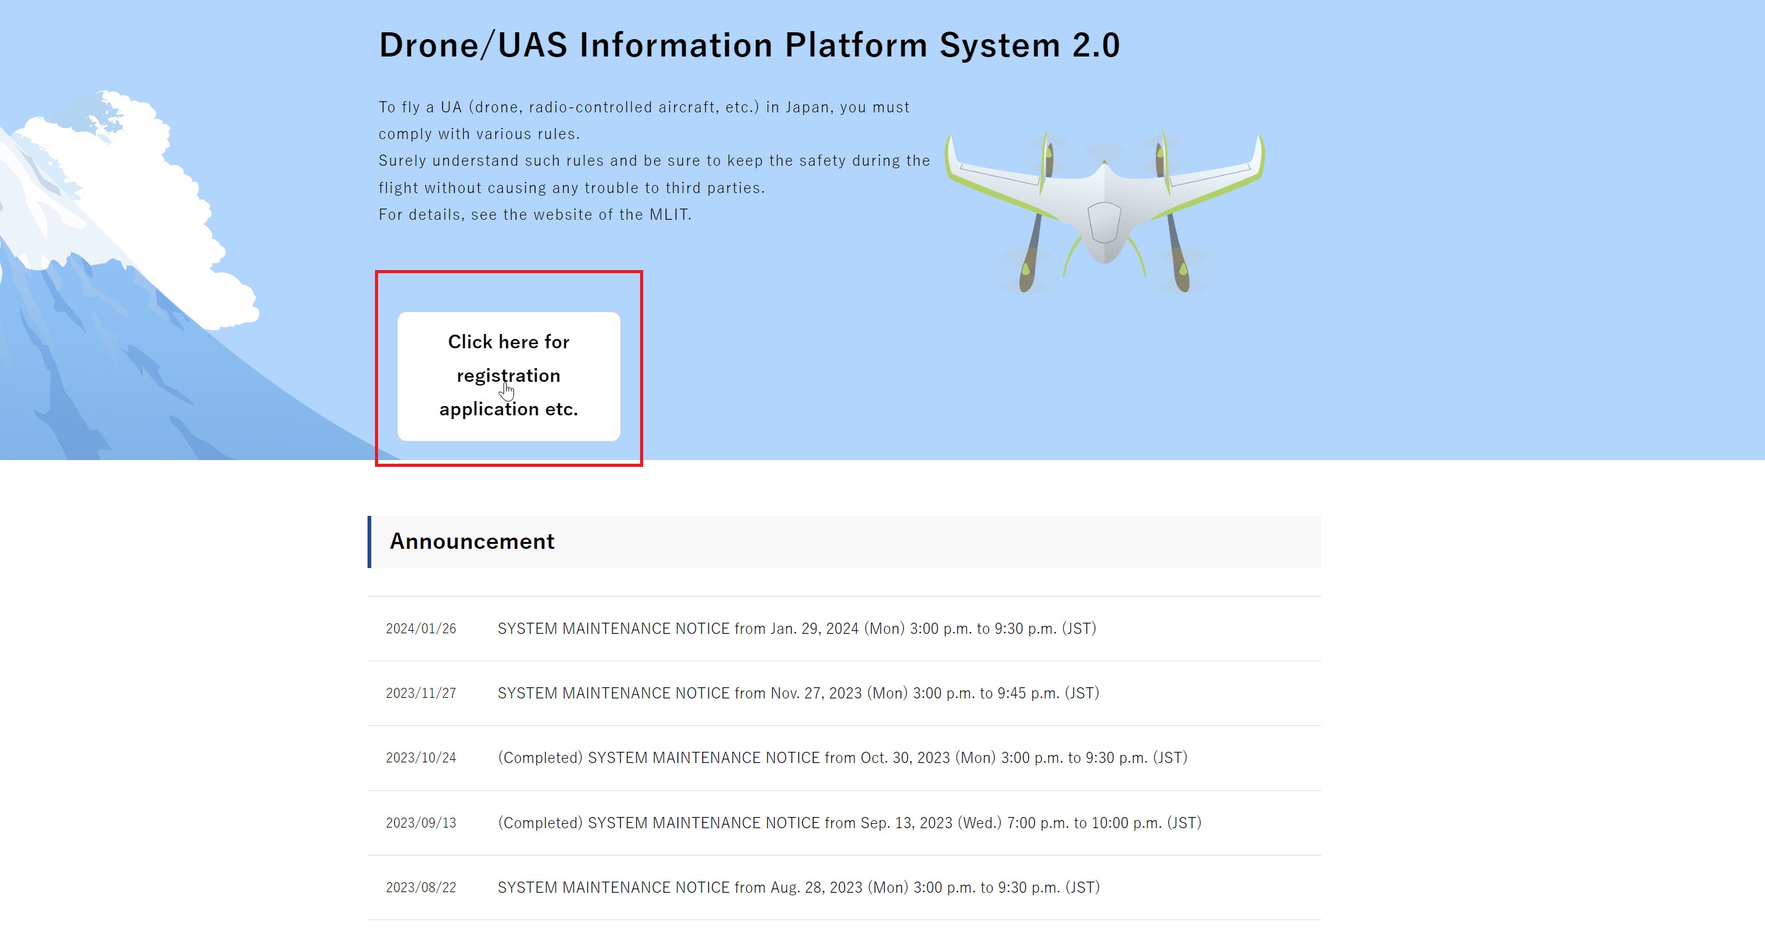1765x930 pixels.
Task: Click the registration application button
Action: (x=508, y=376)
